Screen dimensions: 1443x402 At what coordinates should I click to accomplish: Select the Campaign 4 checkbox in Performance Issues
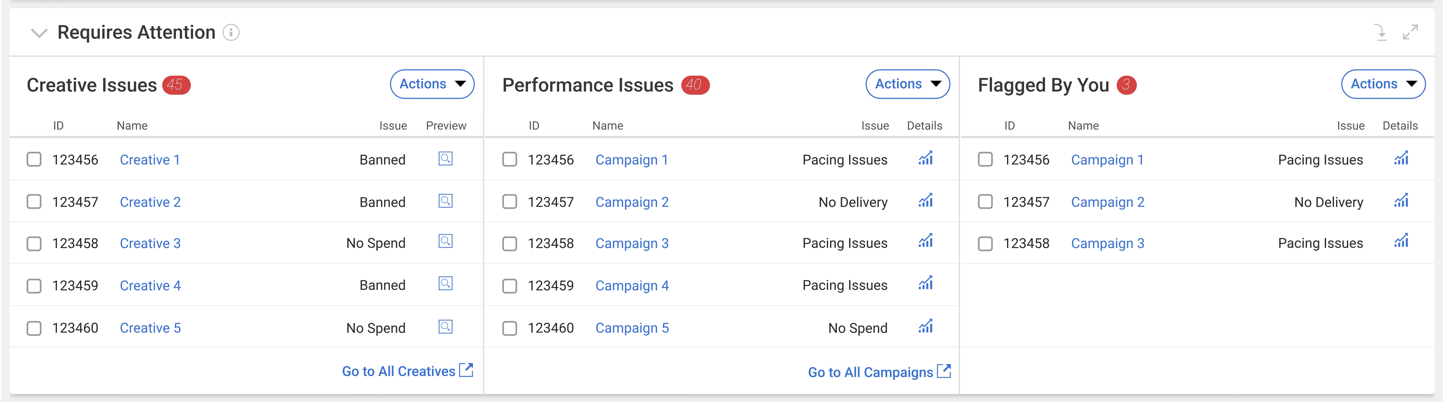tap(510, 286)
